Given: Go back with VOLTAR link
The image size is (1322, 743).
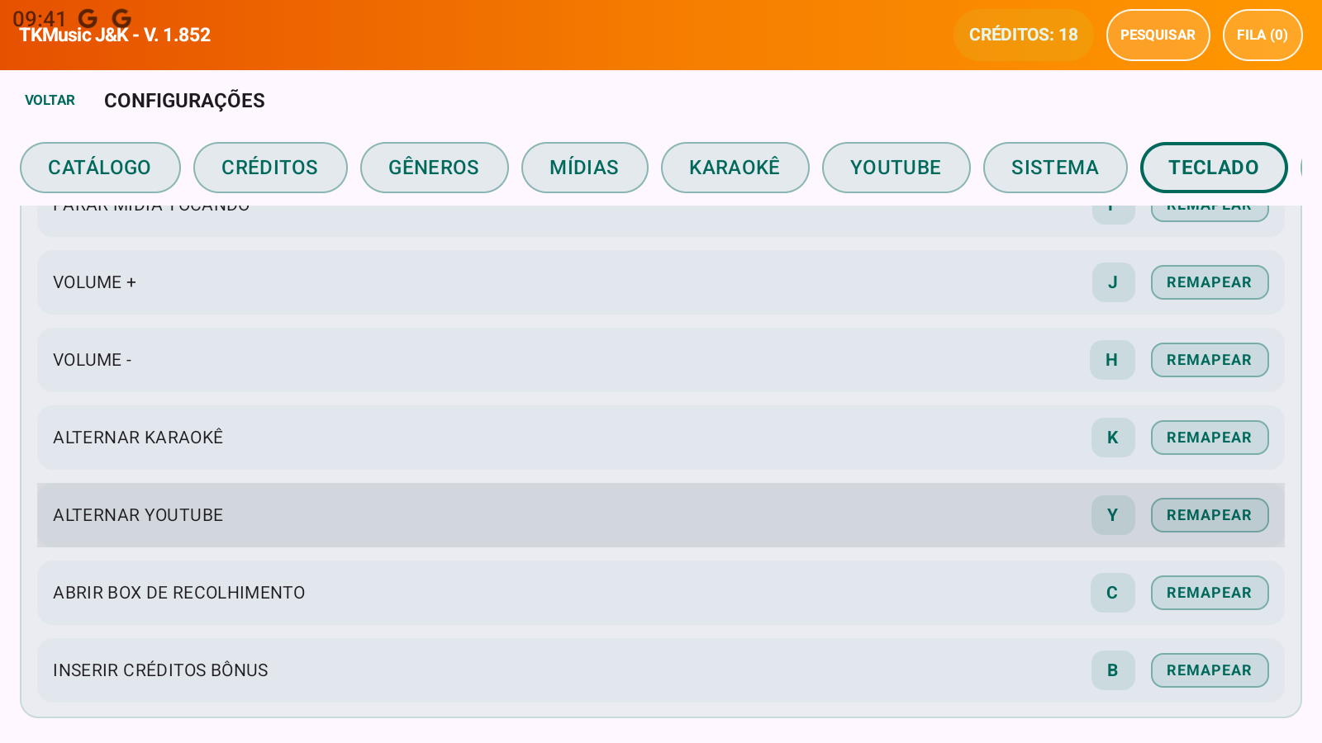Looking at the screenshot, I should tap(50, 100).
